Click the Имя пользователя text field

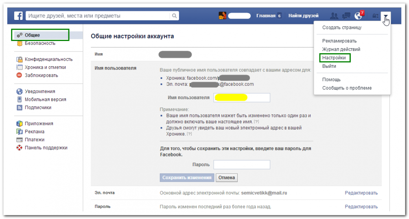pos(242,98)
